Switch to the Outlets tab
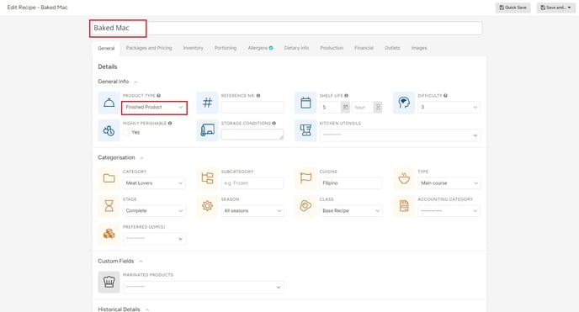This screenshot has width=579, height=312. 392,48
